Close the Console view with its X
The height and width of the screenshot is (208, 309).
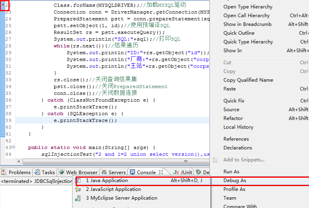(161, 172)
